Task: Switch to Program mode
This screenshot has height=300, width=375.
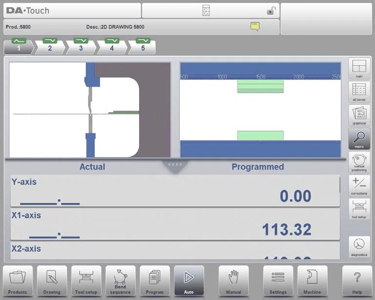Action: (154, 280)
